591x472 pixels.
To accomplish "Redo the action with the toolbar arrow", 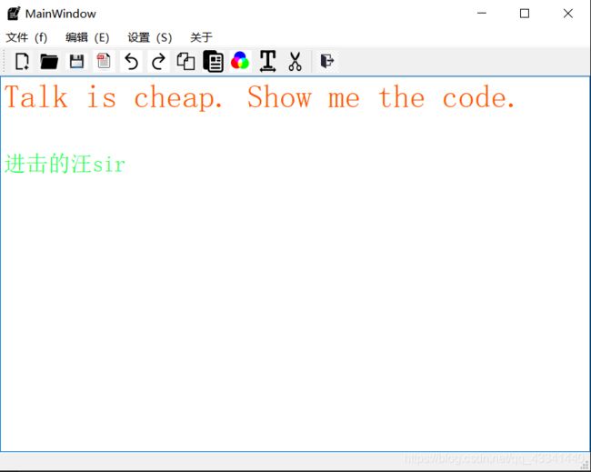I will pos(158,61).
